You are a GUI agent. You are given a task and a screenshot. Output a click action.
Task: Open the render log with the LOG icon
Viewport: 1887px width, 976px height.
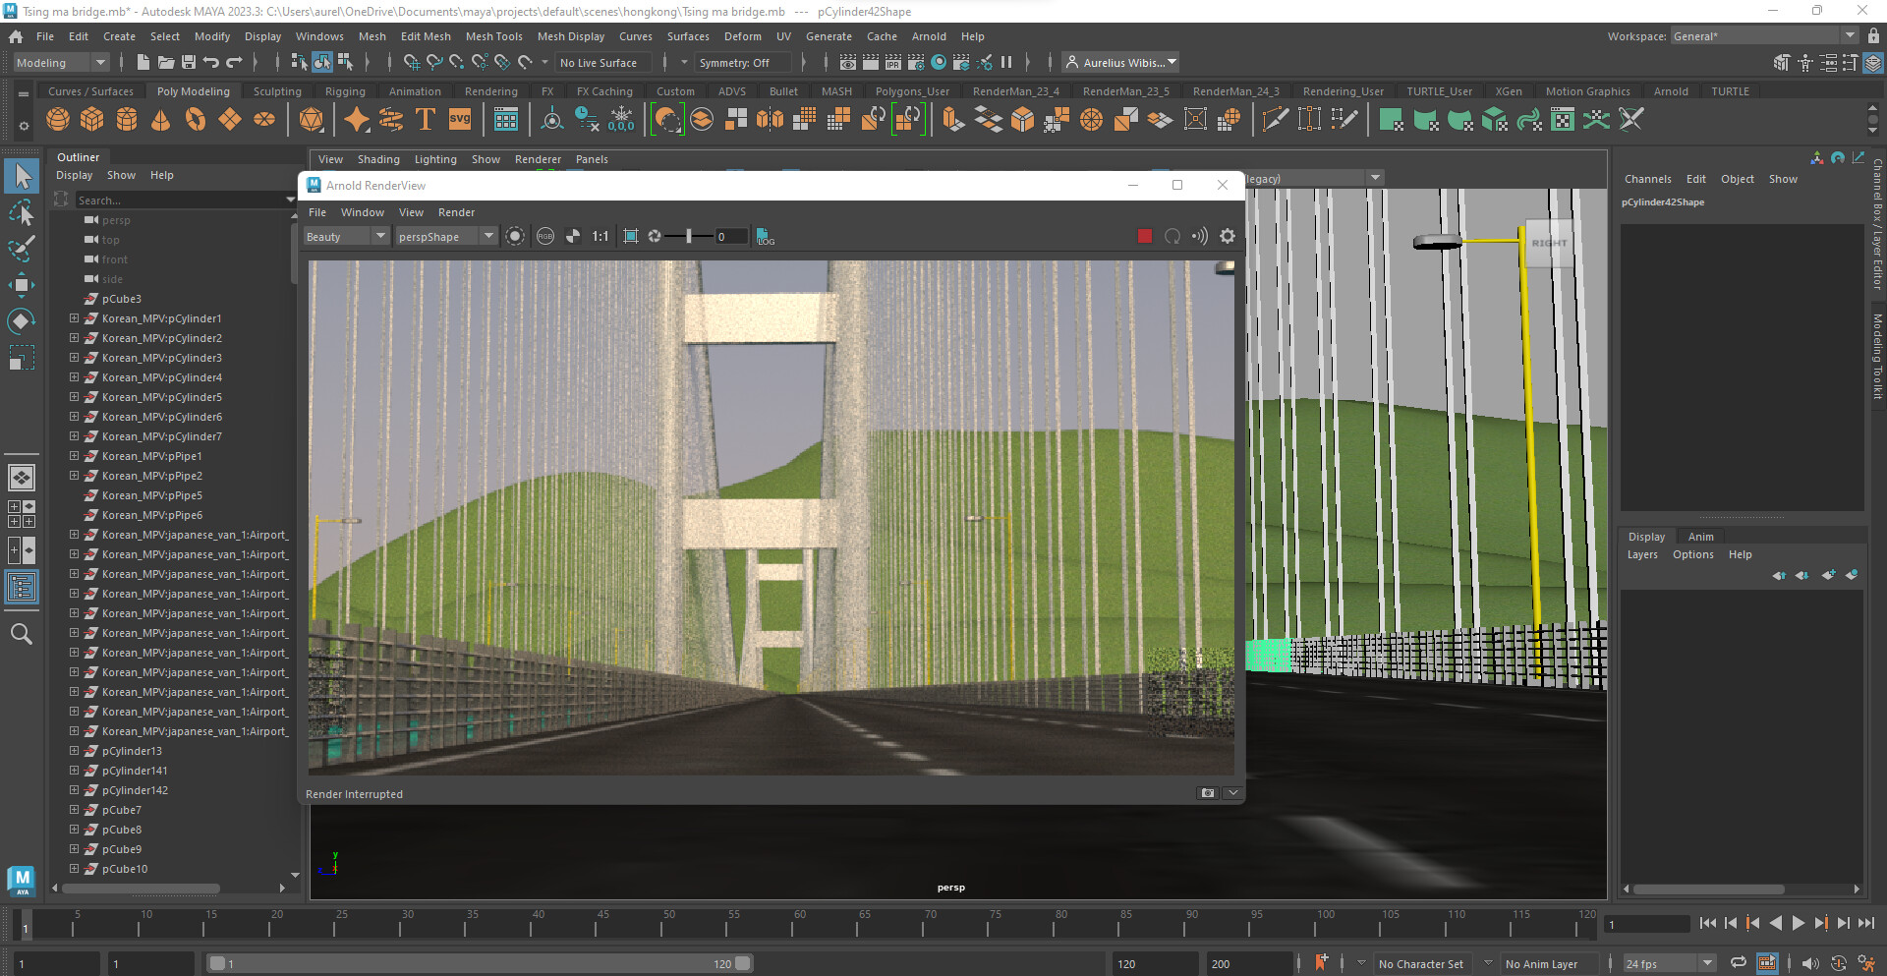click(765, 237)
